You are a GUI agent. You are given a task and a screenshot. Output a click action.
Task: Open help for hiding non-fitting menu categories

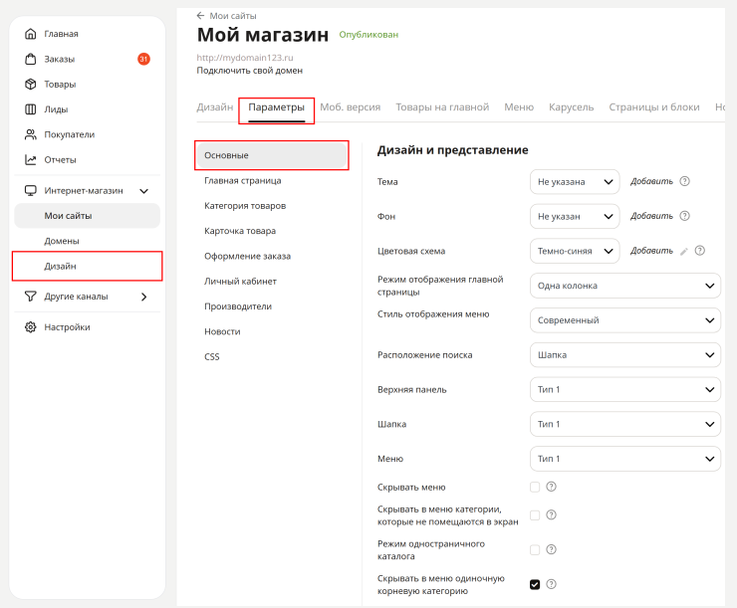[552, 515]
